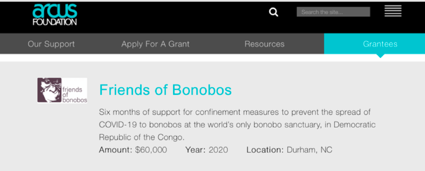Click the 'Year:' label

(195, 150)
